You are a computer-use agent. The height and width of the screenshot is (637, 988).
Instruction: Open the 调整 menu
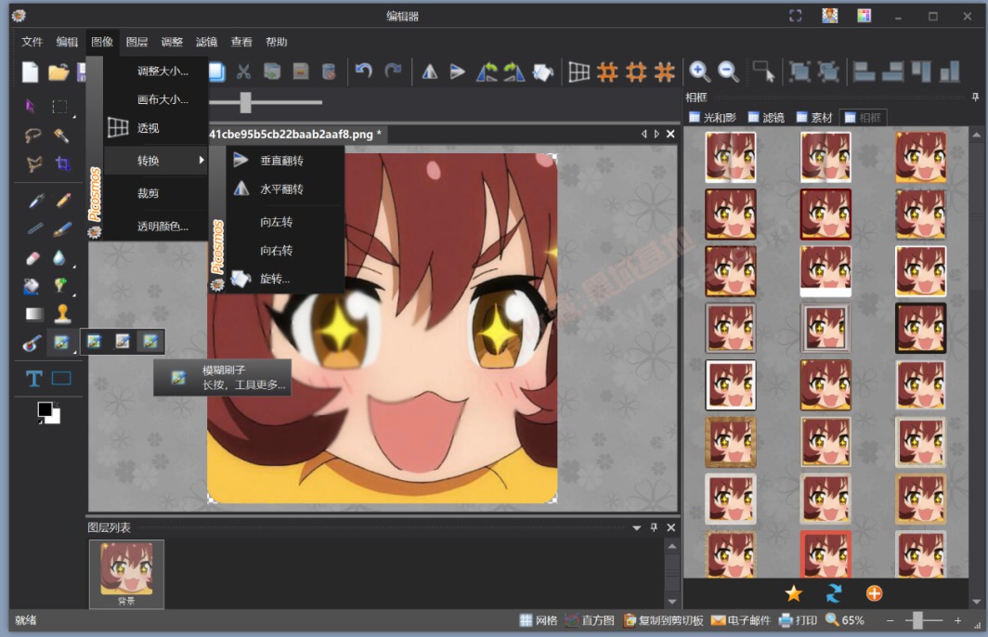click(172, 42)
